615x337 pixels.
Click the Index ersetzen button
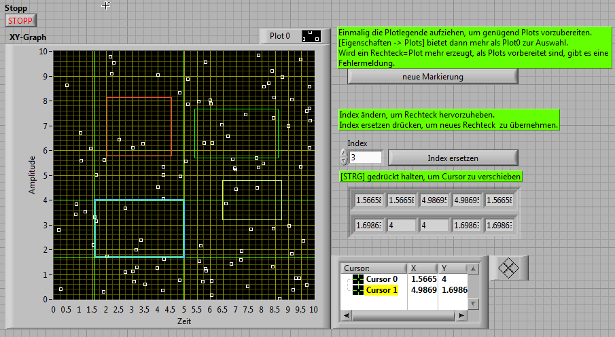pyautogui.click(x=453, y=158)
